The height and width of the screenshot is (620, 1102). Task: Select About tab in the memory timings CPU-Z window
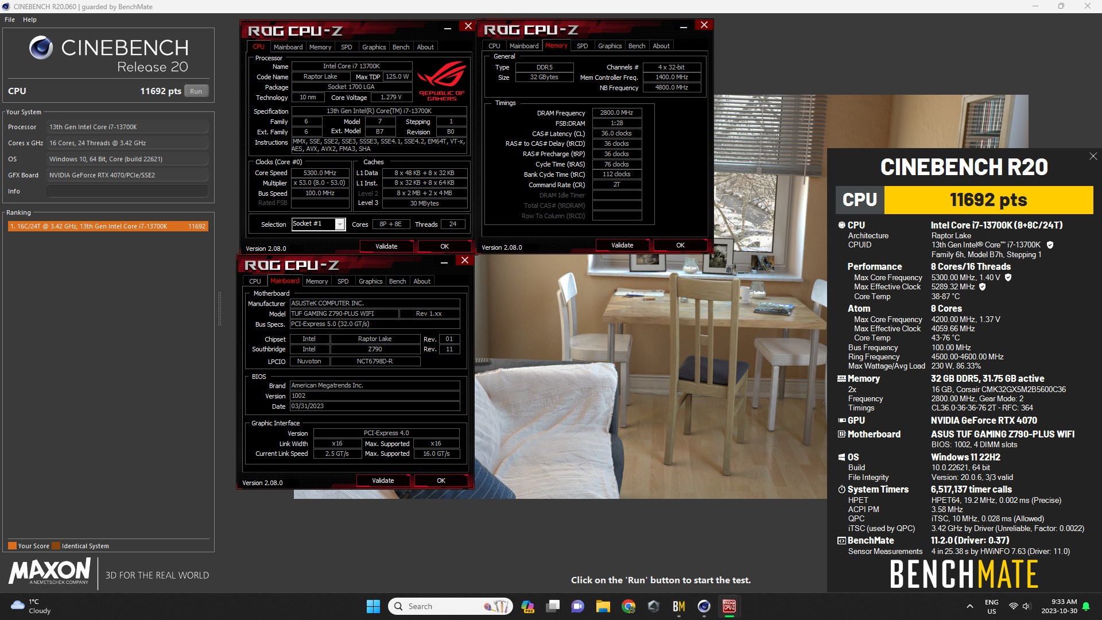(x=661, y=46)
